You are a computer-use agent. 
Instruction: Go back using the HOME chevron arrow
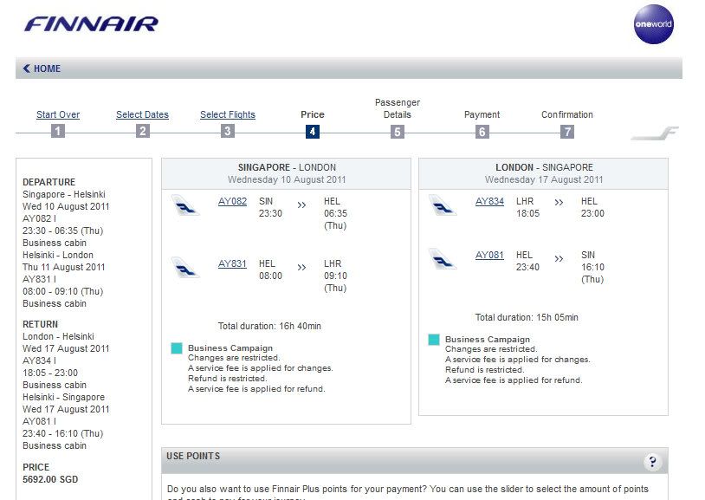[x=27, y=68]
